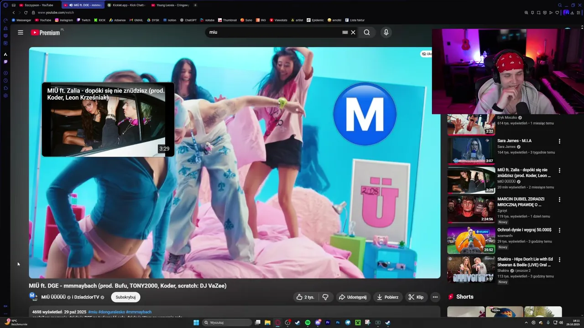Clear the search box with X
584x328 pixels.
(x=353, y=32)
